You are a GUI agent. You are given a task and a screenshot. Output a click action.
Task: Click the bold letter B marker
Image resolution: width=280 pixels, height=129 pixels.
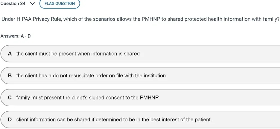tap(10, 76)
